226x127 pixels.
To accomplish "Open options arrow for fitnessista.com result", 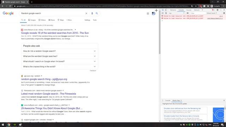I will pos(63,91).
